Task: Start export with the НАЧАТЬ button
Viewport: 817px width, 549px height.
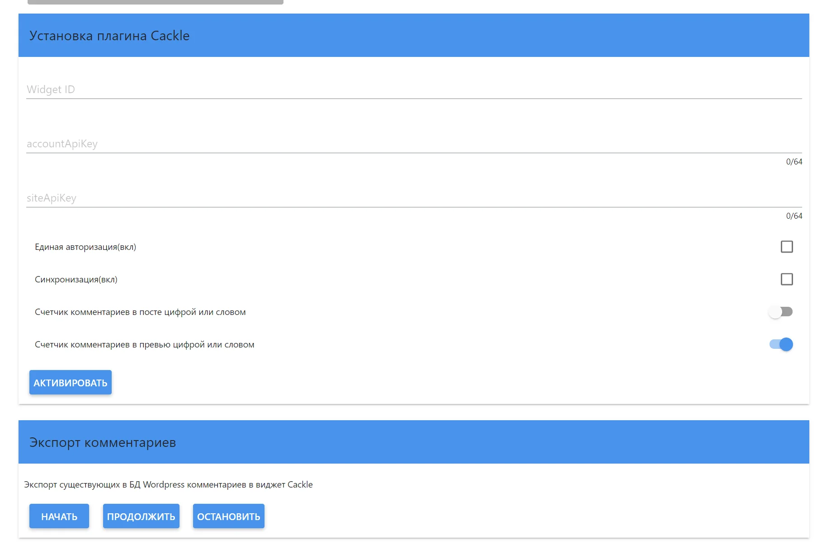Action: pyautogui.click(x=59, y=516)
